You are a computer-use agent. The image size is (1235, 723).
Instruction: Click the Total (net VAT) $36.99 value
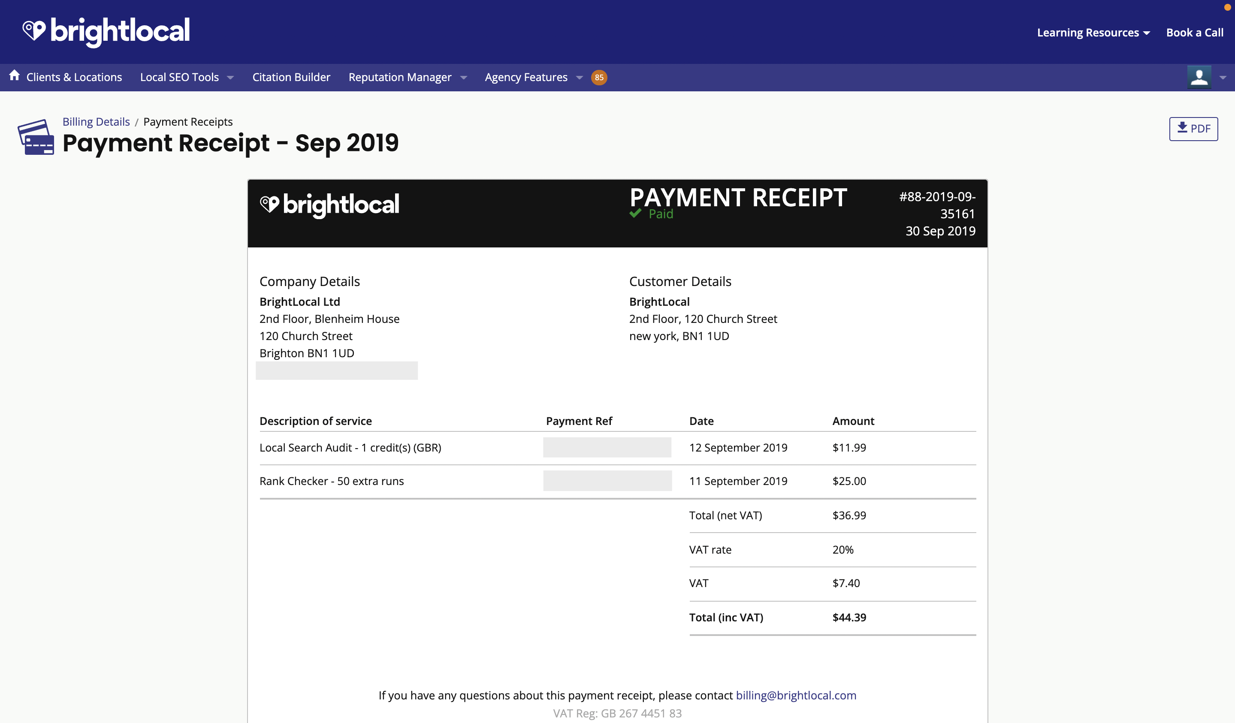pyautogui.click(x=849, y=515)
